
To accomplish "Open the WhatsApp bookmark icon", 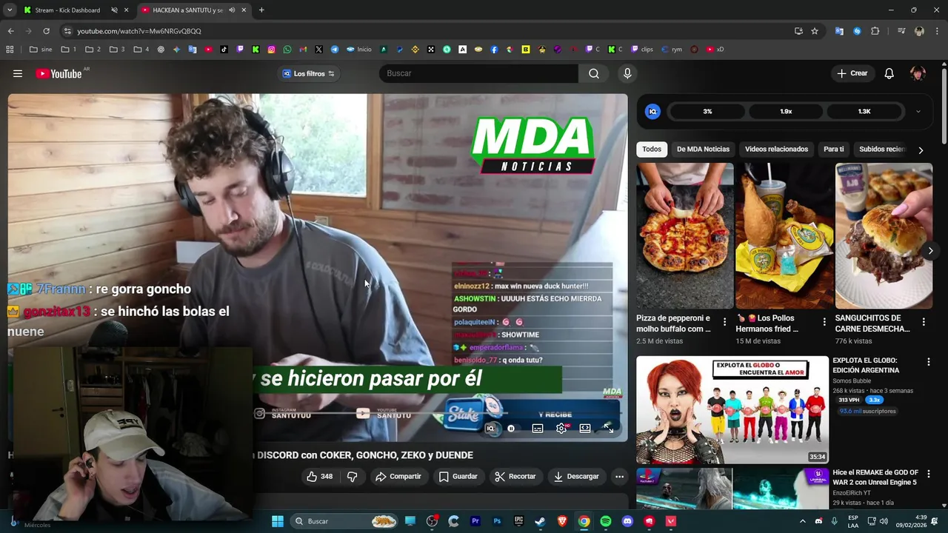I will tap(287, 50).
